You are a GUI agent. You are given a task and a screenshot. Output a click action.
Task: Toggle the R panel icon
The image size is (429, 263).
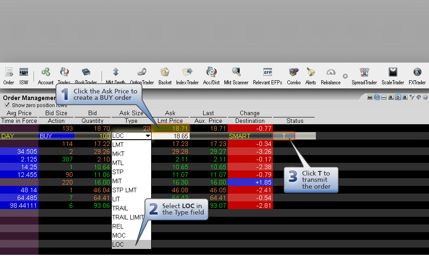(391, 97)
